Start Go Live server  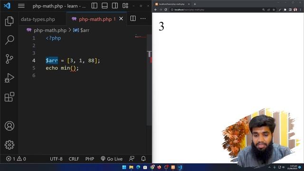(112, 159)
